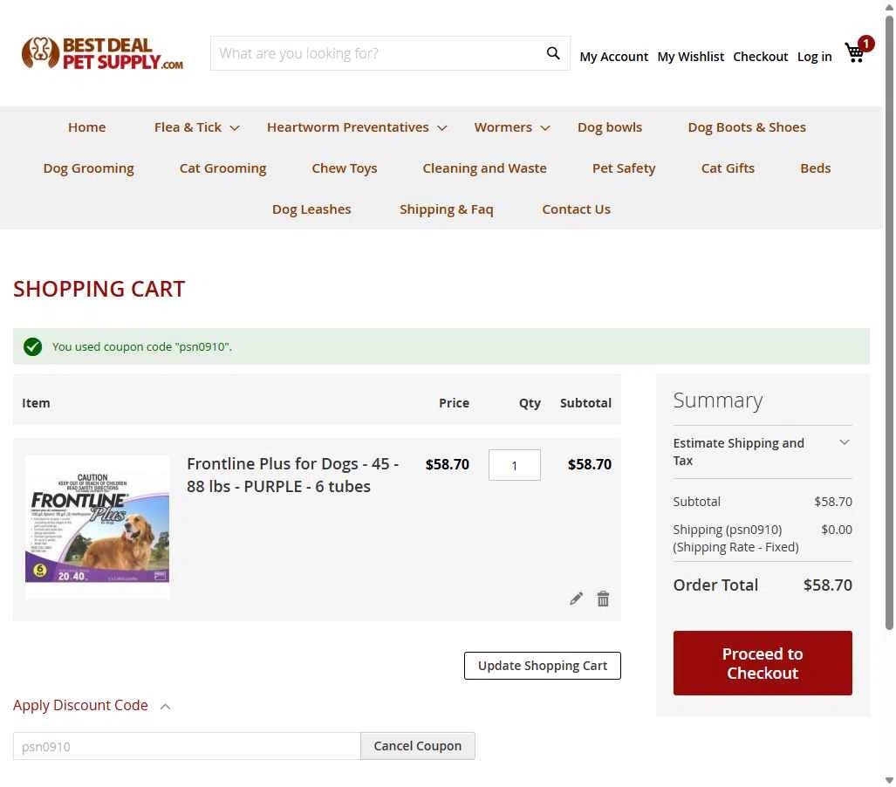Screen dimensions: 896x787
Task: Remove Frontline Plus using the trash icon
Action: click(603, 599)
